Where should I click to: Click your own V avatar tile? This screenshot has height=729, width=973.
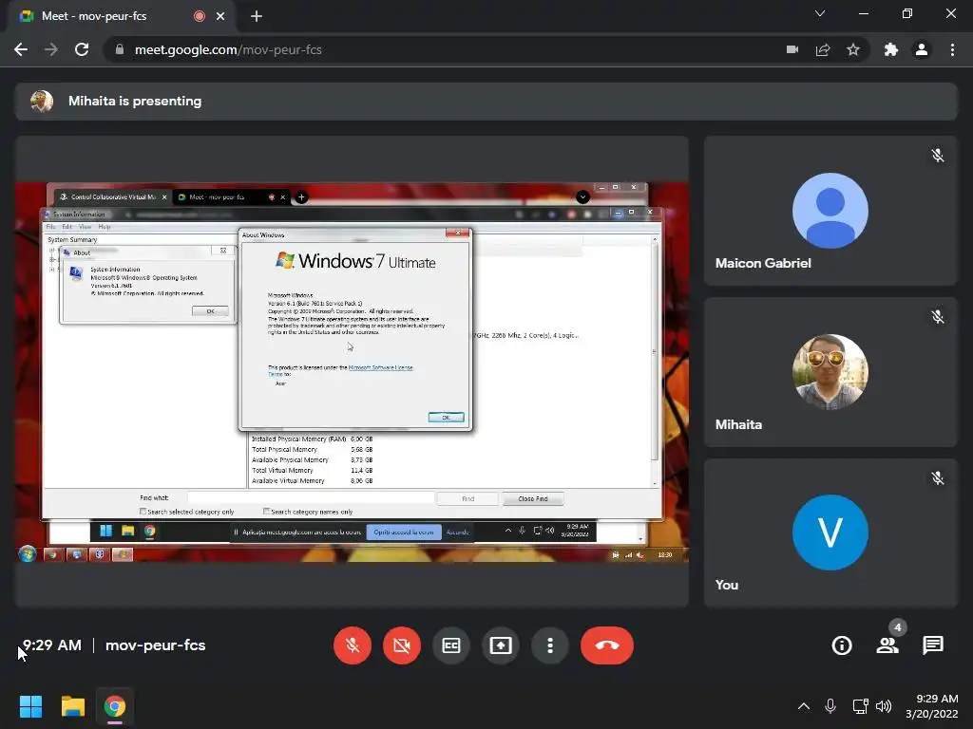[x=830, y=533]
